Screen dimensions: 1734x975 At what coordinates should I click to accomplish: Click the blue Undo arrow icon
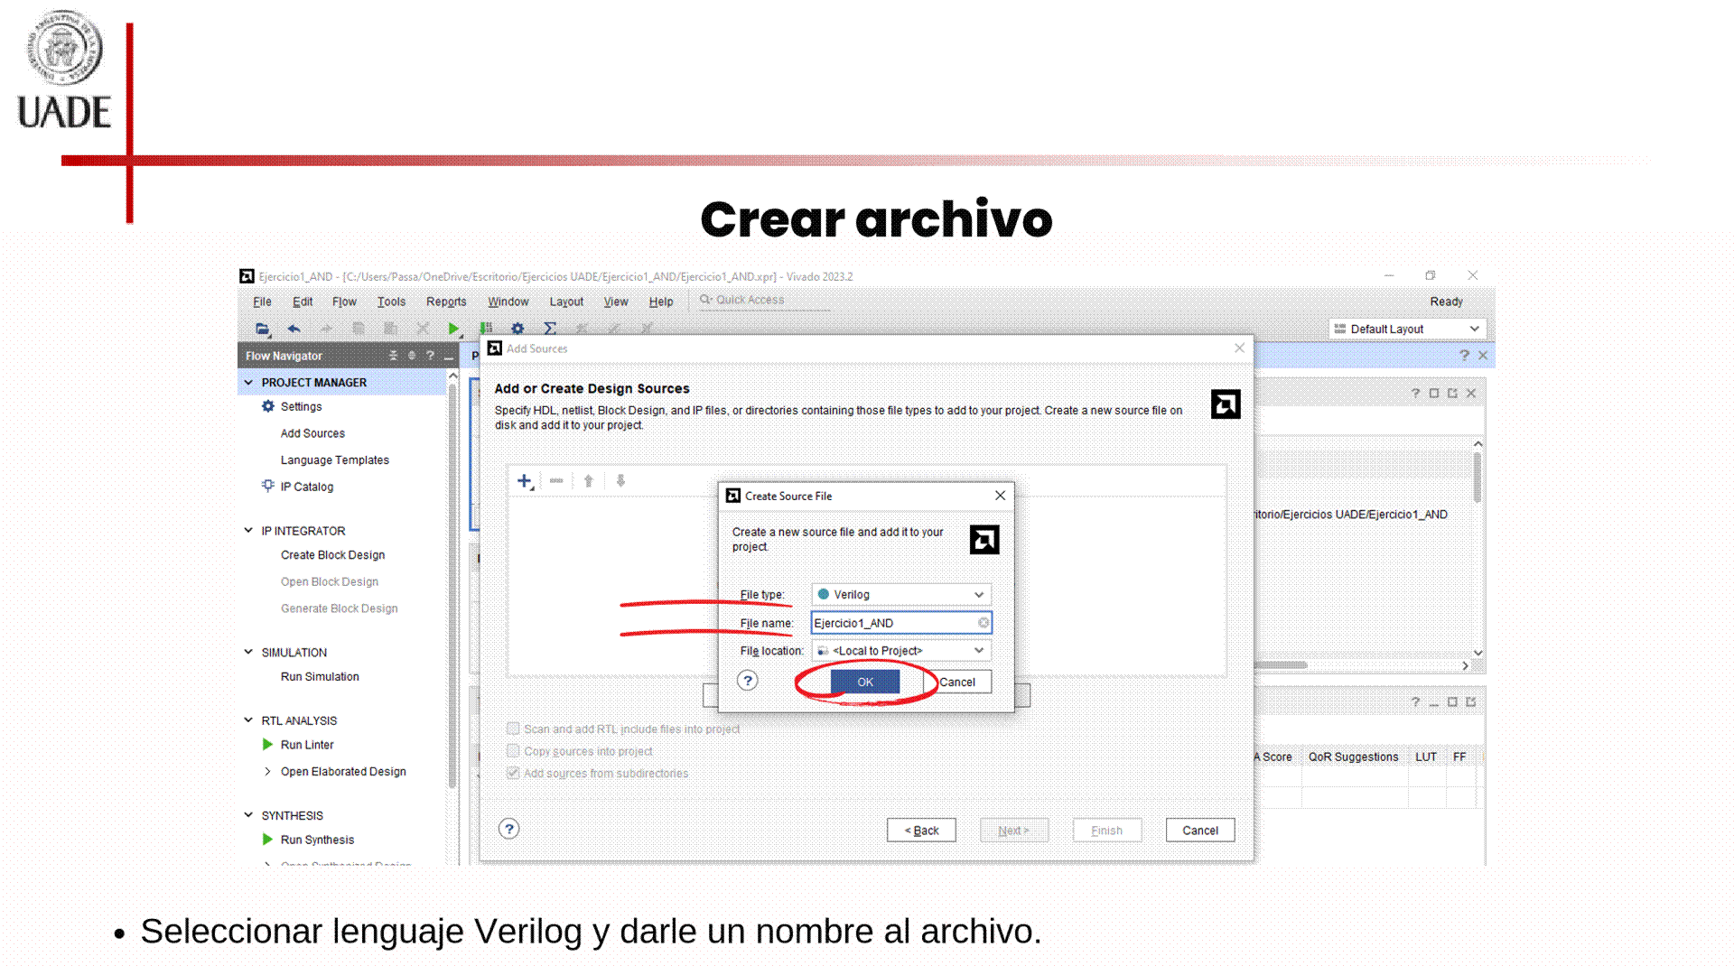coord(294,329)
